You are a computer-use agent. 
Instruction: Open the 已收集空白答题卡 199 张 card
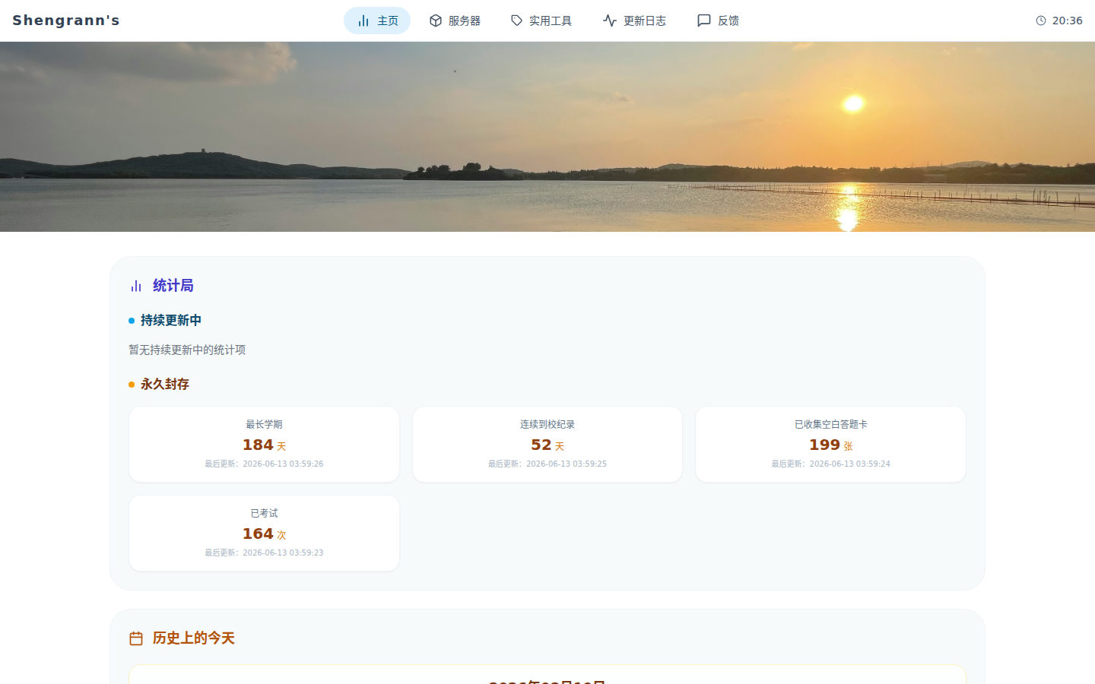pyautogui.click(x=830, y=444)
